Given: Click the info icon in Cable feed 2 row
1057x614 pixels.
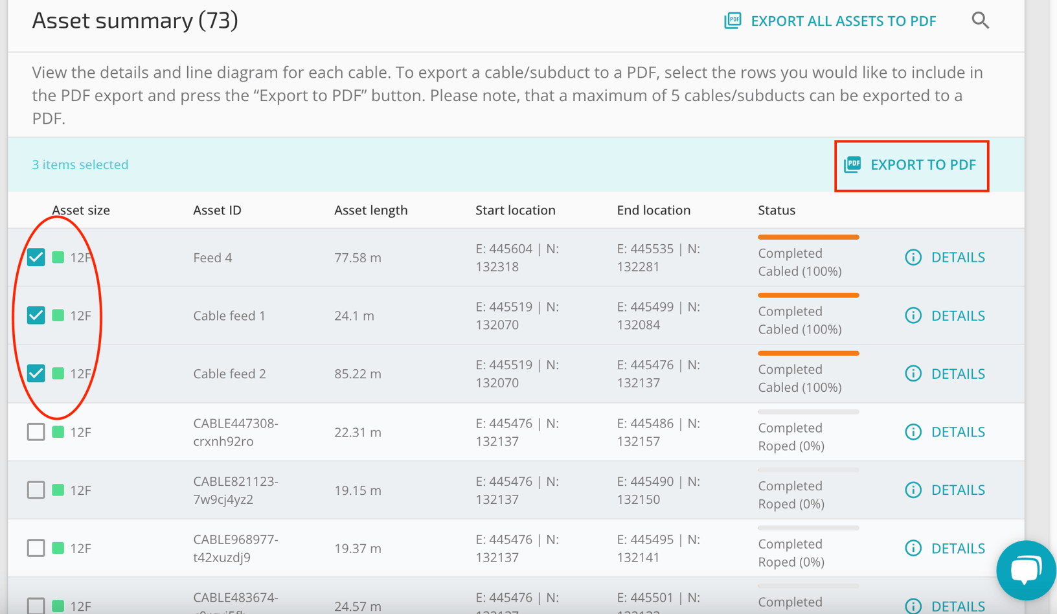Looking at the screenshot, I should 913,374.
